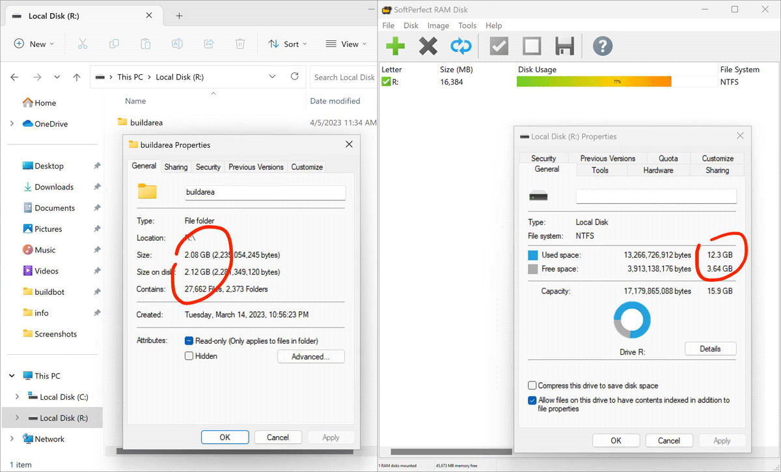Expand the Network tree node
The width and height of the screenshot is (781, 472).
(x=12, y=439)
